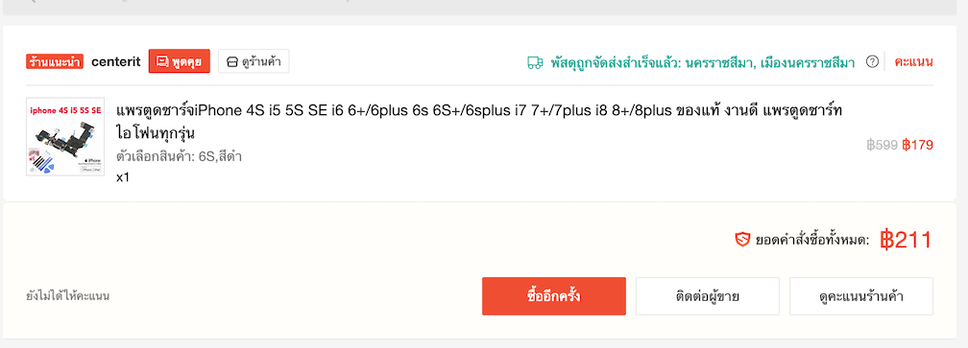Viewport: 968px width, 348px height.
Task: Open the question mark help icon
Action: [872, 61]
